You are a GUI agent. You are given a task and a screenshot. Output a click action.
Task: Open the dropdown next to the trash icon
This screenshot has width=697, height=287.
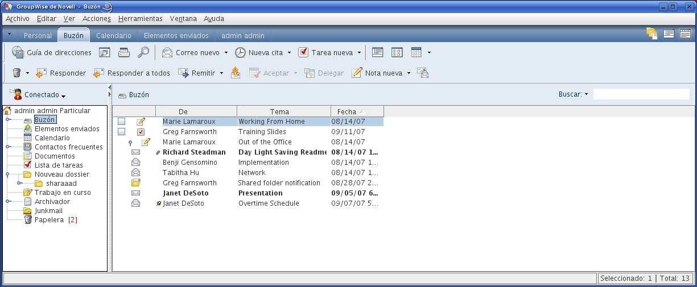point(27,73)
